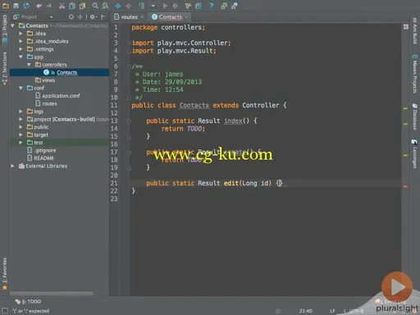Open Project Structure from toolbar icon
The image size is (420, 315).
(199, 6)
